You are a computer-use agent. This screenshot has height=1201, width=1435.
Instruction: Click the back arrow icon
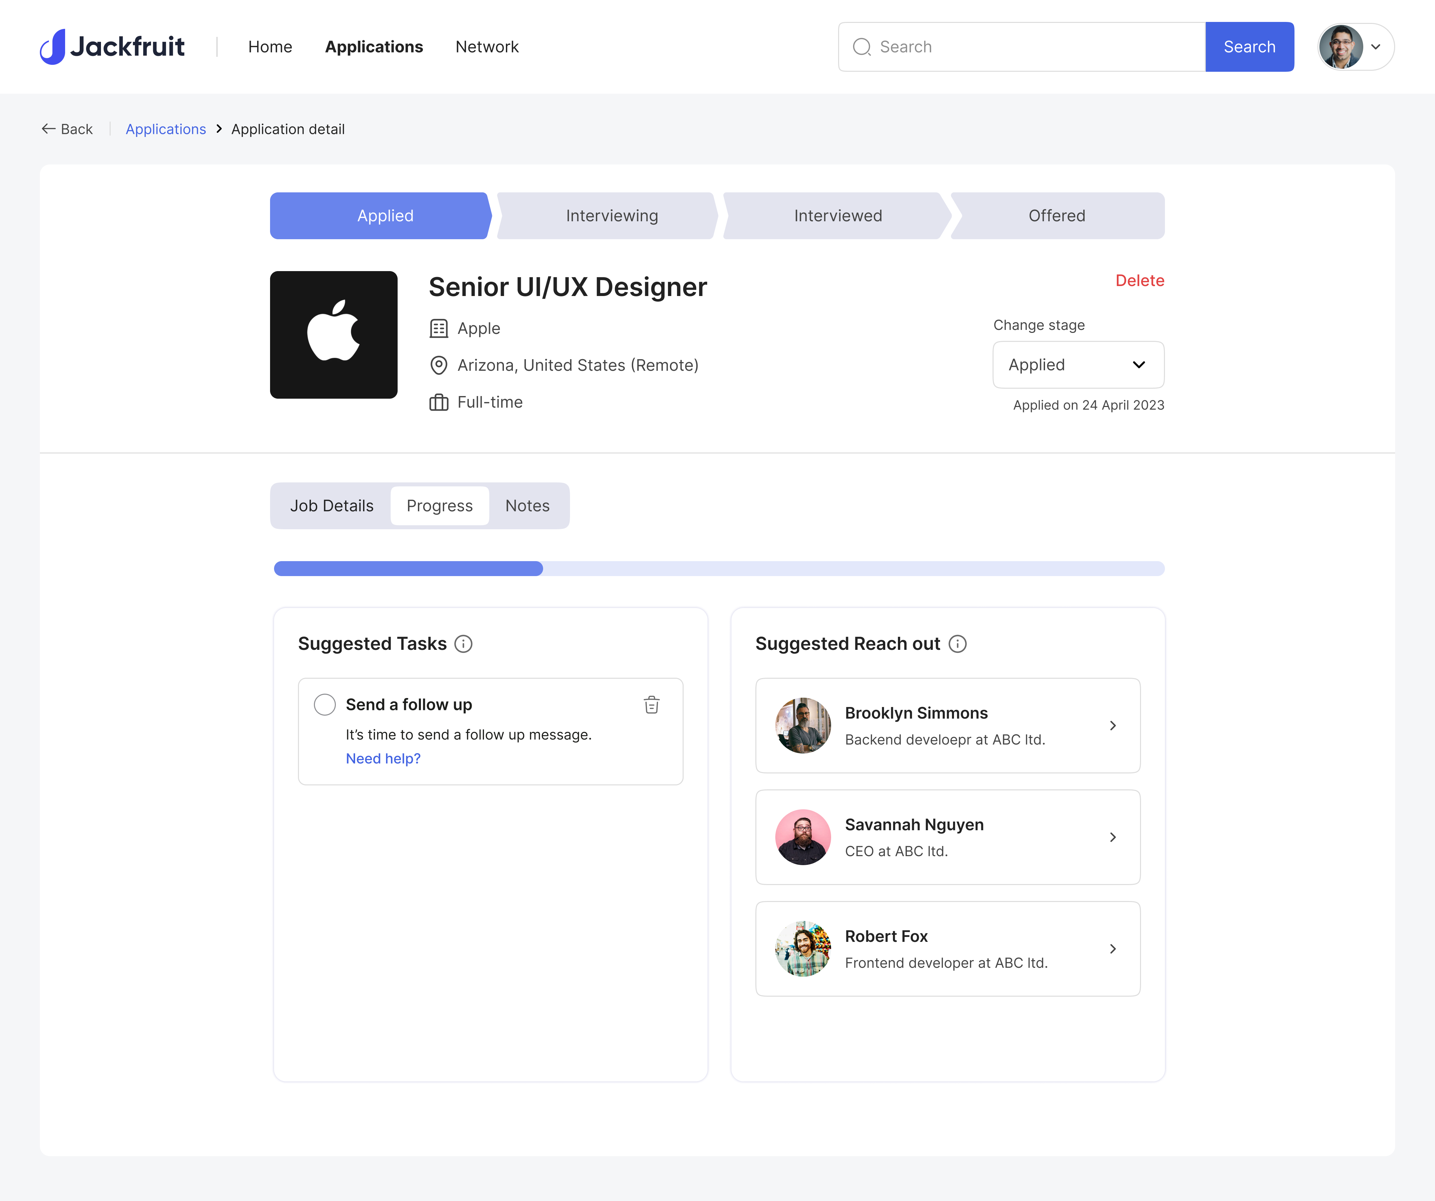[x=47, y=129]
